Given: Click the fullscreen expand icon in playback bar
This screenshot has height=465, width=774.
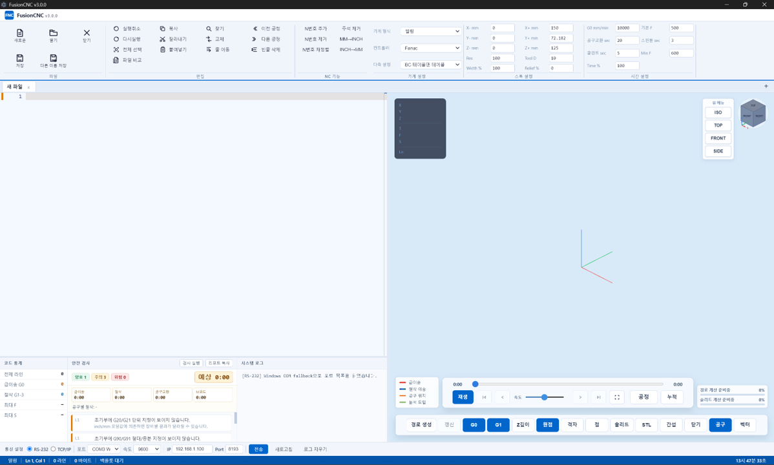Looking at the screenshot, I should (x=617, y=397).
